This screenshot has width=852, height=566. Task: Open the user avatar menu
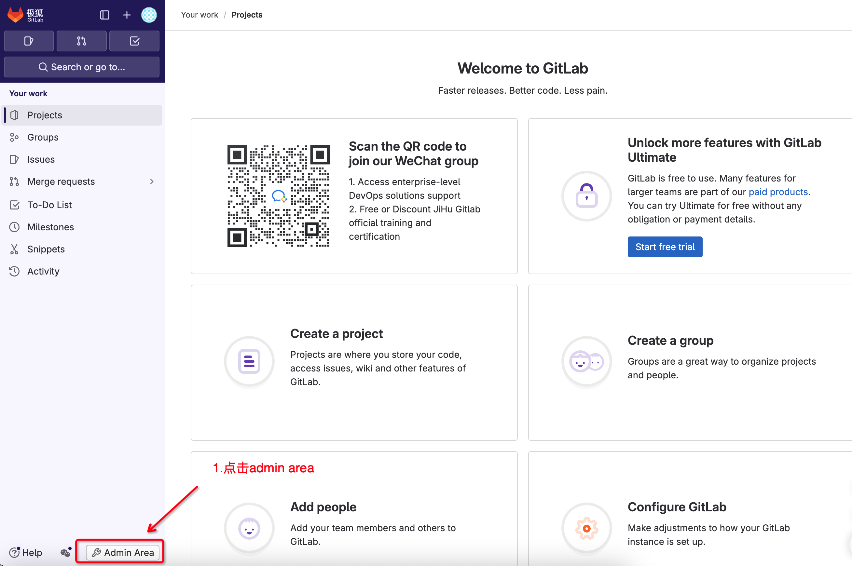[x=149, y=15]
